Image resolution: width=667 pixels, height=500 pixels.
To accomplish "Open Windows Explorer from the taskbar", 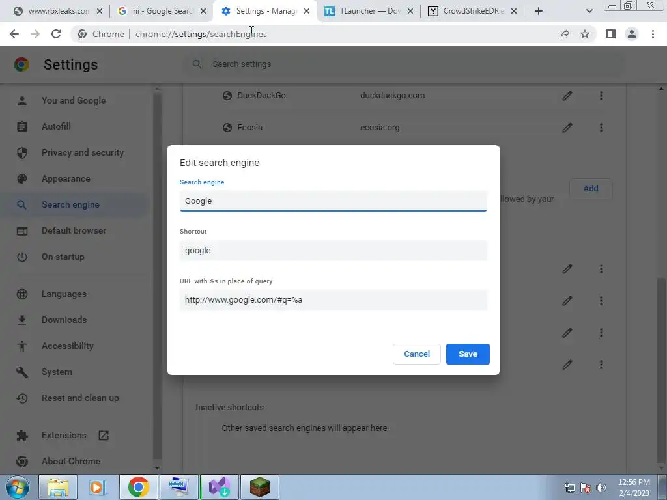I will click(58, 487).
